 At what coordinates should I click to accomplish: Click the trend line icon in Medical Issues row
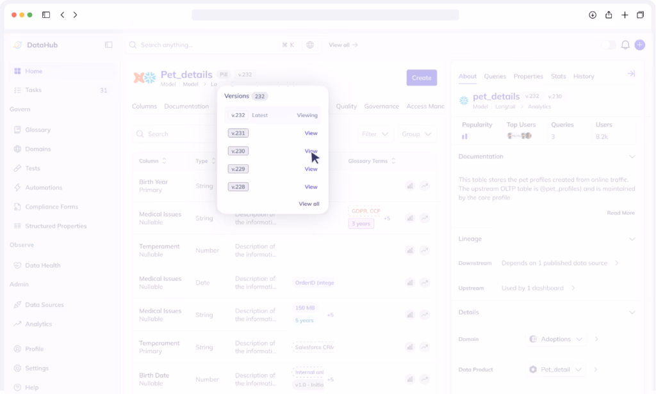click(x=424, y=218)
